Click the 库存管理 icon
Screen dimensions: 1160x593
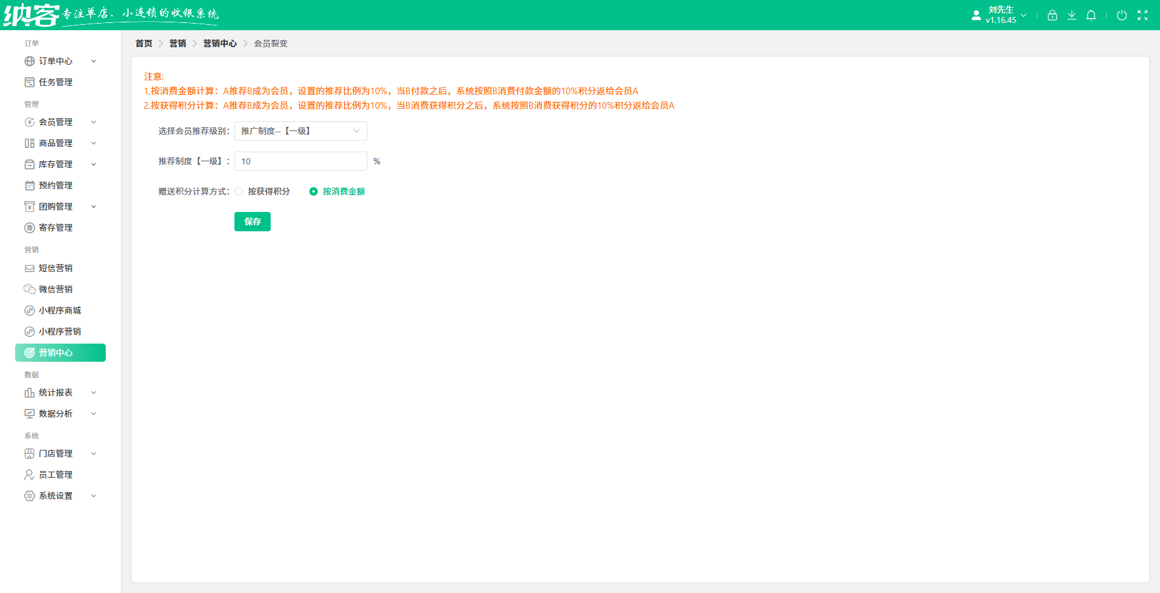(x=30, y=164)
